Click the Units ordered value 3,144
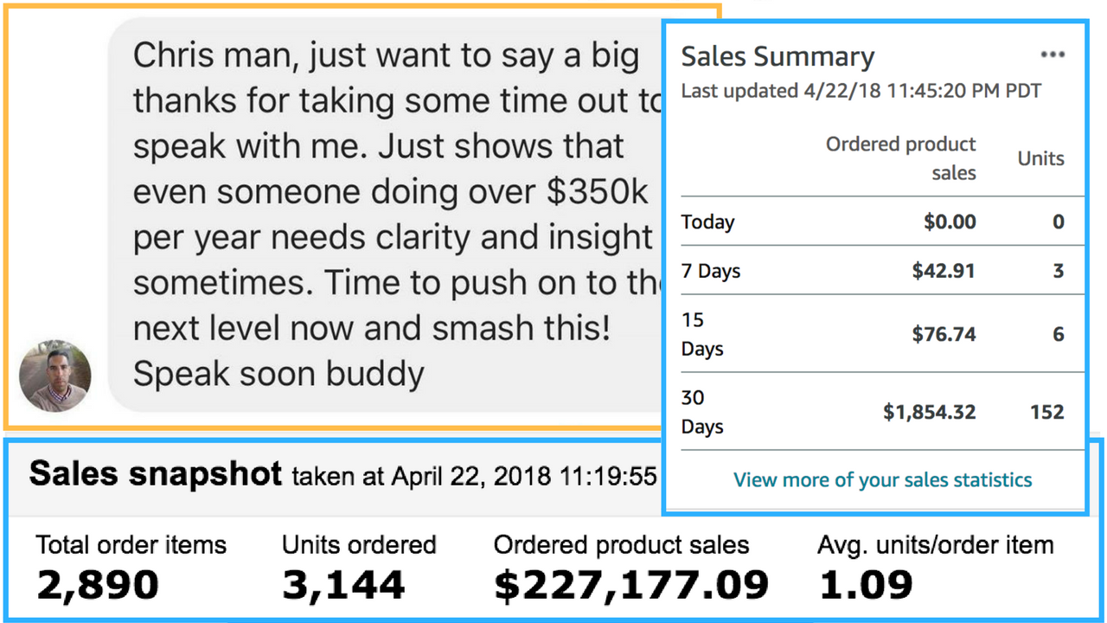 click(x=343, y=586)
